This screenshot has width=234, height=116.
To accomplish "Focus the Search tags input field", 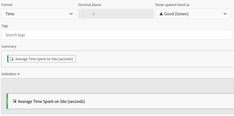I will [116, 35].
